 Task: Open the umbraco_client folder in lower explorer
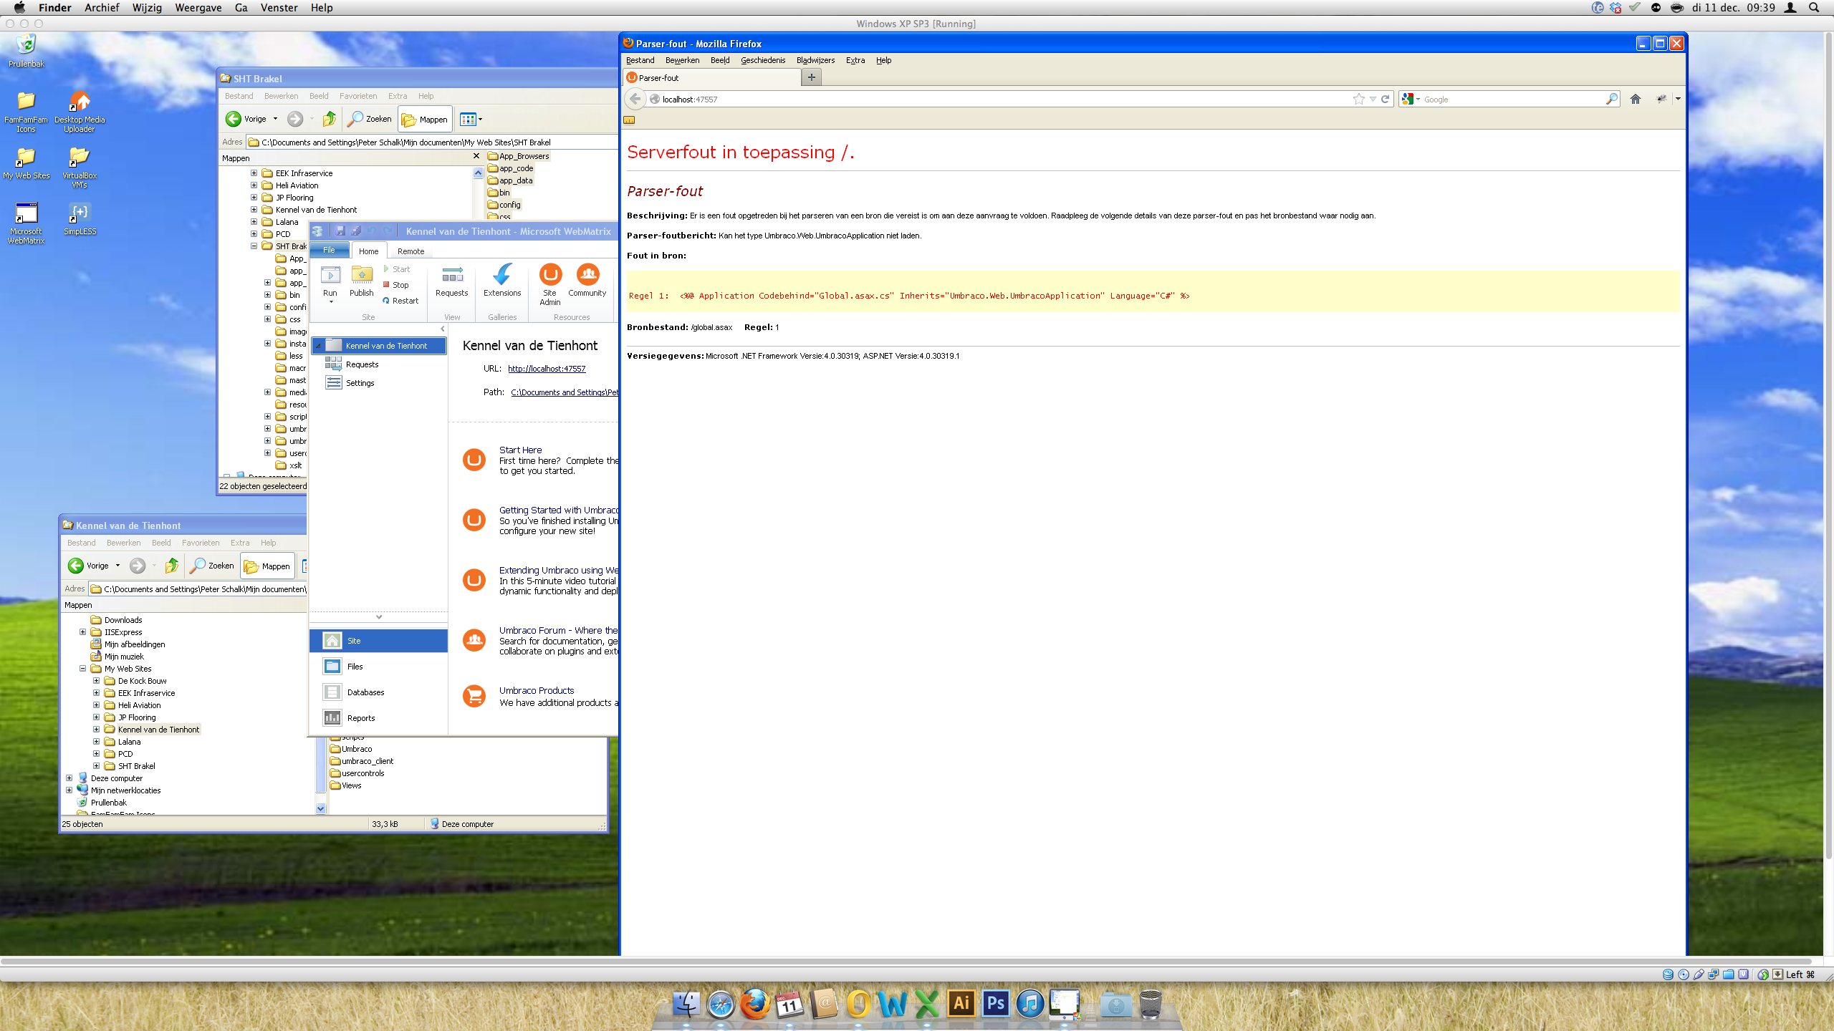coord(362,761)
